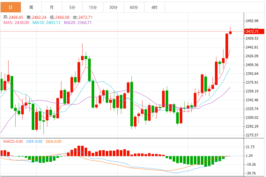
Task: Click the tall red candlestick rising to 2468
Action: tap(227, 46)
